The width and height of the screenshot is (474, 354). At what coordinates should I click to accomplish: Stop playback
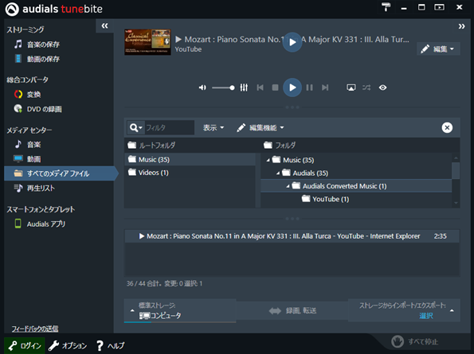[x=275, y=88]
